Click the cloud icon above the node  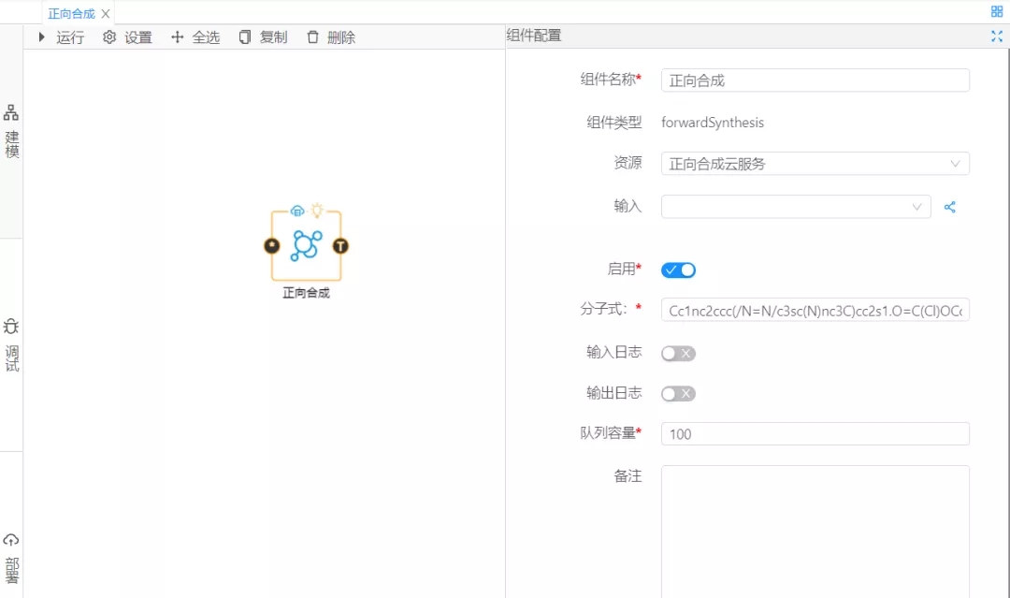click(297, 210)
